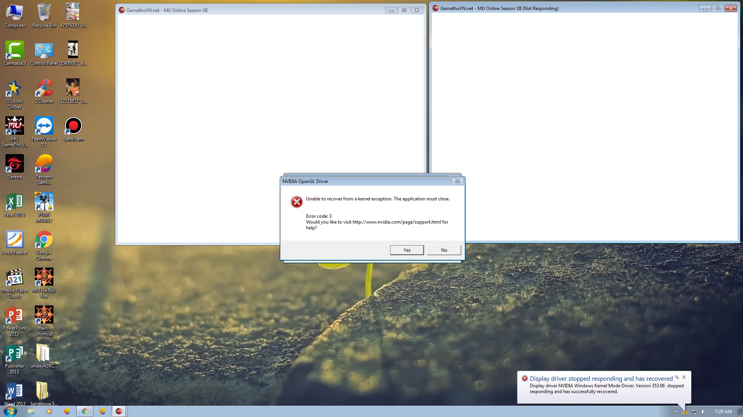Click the taskbar clock showing 7:29 AM

point(723,412)
